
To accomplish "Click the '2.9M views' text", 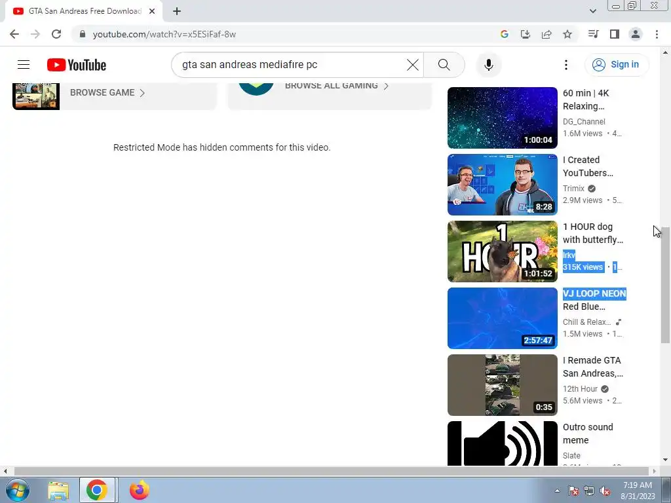I will click(x=583, y=200).
